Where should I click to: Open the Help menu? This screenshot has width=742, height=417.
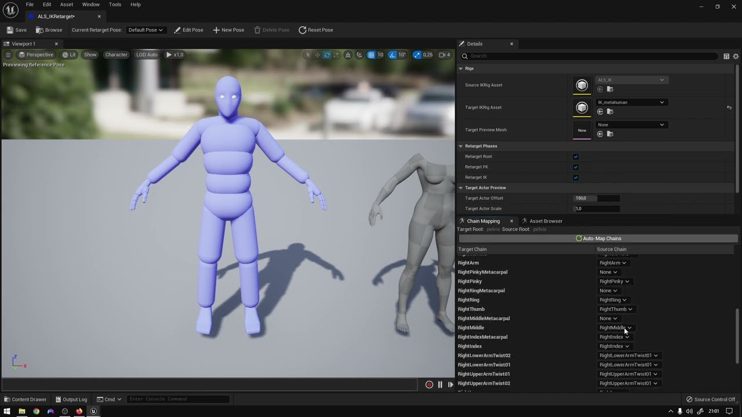coord(136,5)
